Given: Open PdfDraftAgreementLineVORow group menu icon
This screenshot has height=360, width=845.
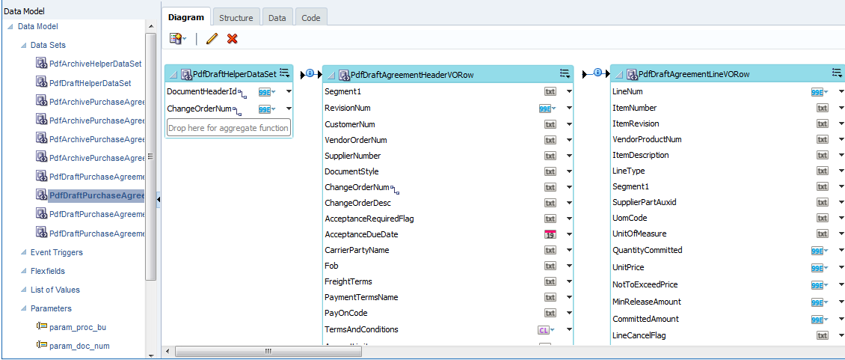Looking at the screenshot, I should coord(837,73).
